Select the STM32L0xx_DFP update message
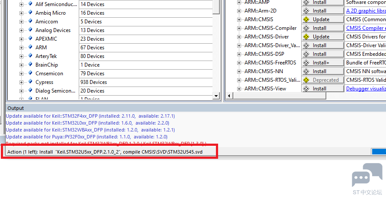Image resolution: width=386 pixels, height=199 pixels. point(87,123)
